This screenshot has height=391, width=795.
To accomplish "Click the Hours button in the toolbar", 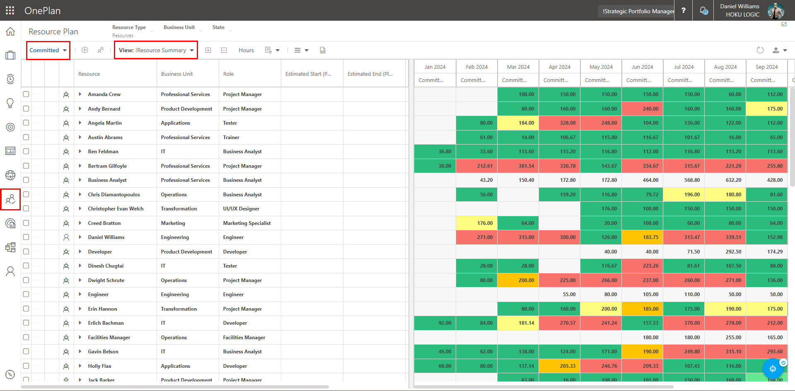I will 246,50.
